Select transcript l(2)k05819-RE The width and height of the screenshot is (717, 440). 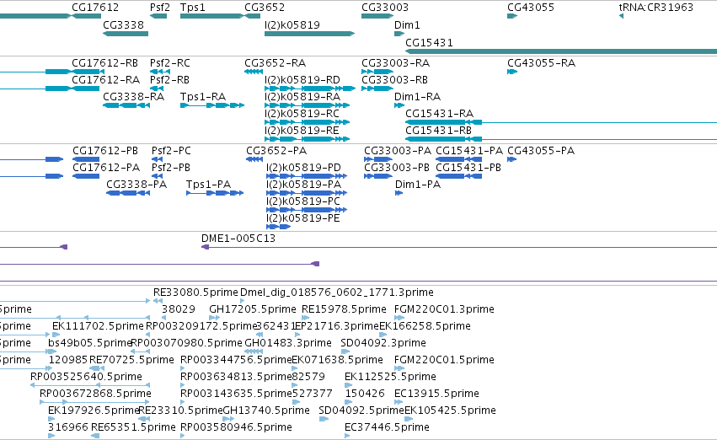tap(302, 131)
